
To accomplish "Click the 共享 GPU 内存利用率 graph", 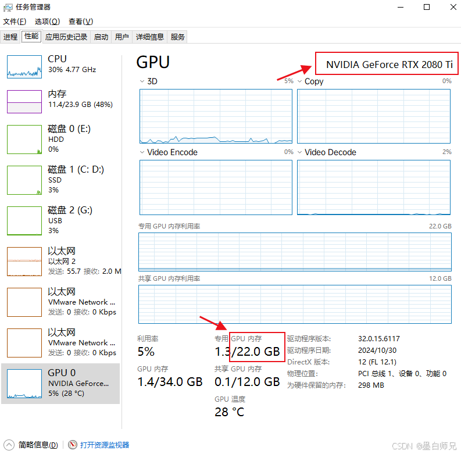I will 295,305.
